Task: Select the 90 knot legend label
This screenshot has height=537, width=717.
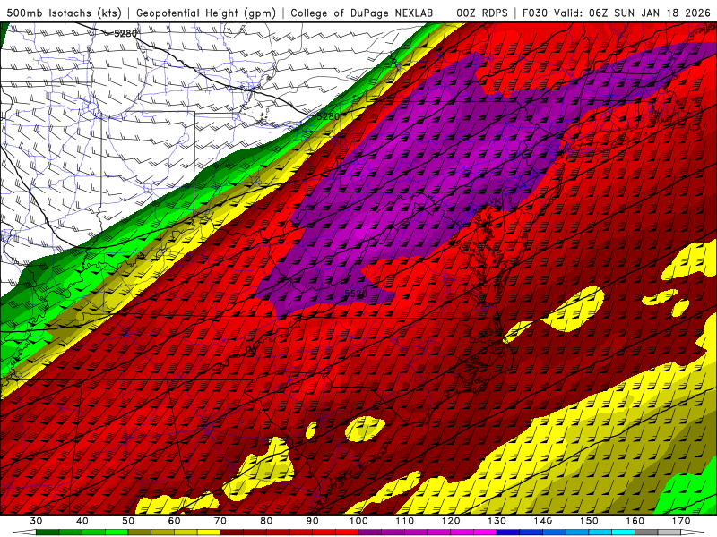Action: 313,521
